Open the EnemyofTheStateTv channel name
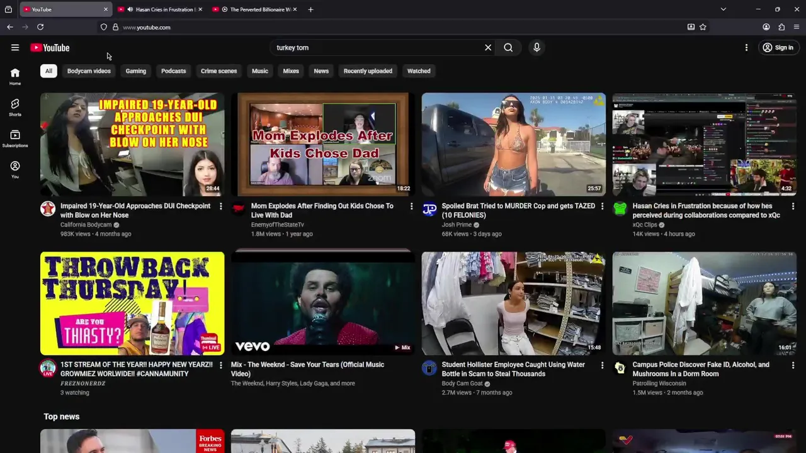Screen dimensions: 806x453 pyautogui.click(x=278, y=225)
